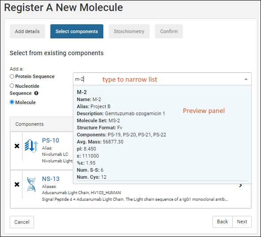Click the Select components tab
The image size is (261, 237).
pyautogui.click(x=77, y=31)
